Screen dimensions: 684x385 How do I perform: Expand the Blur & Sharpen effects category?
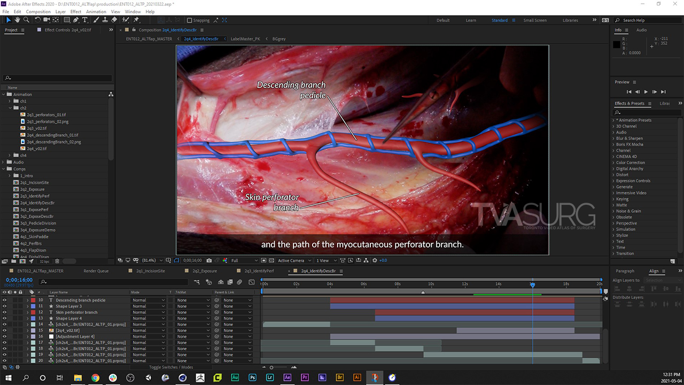[613, 138]
